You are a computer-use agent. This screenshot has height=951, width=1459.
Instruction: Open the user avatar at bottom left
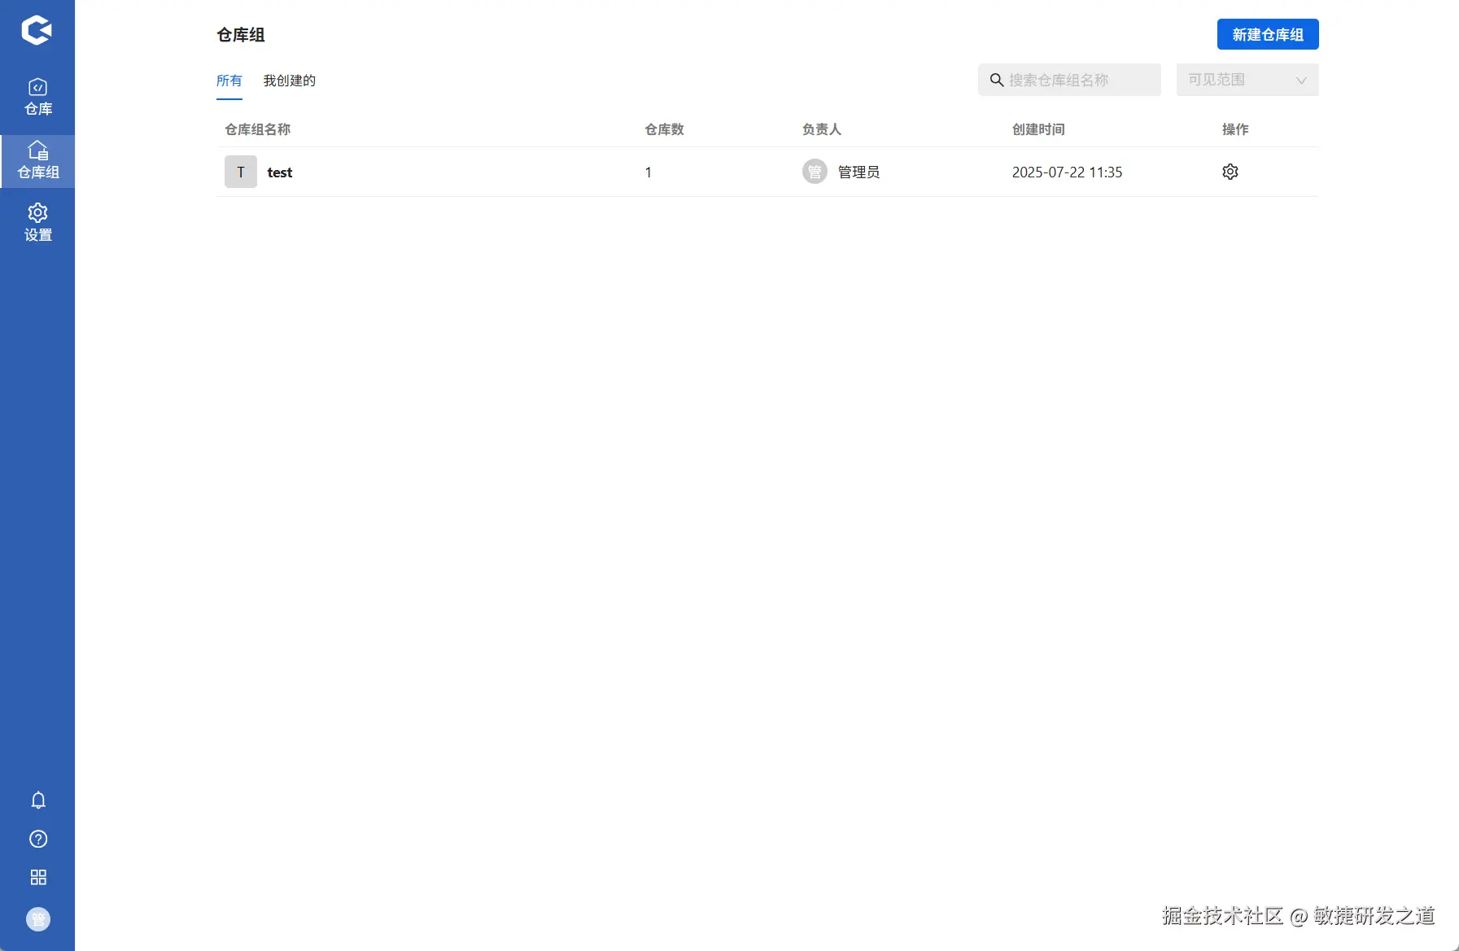(37, 919)
